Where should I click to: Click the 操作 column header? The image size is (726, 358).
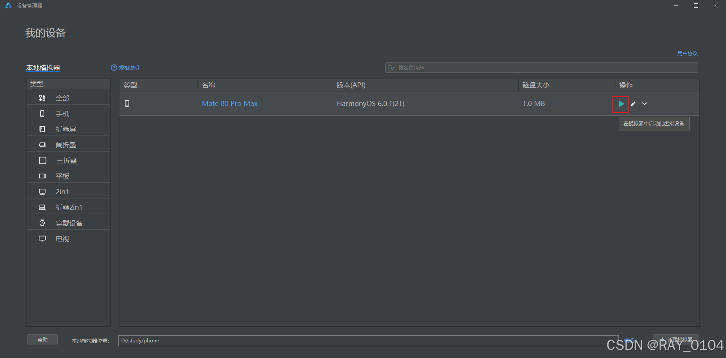(x=657, y=85)
